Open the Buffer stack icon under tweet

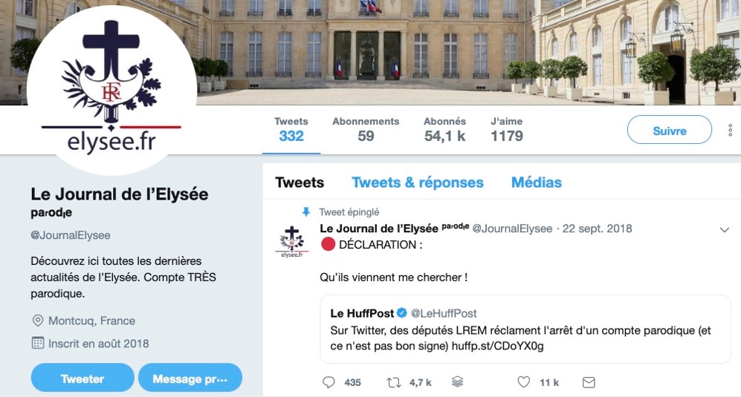click(457, 381)
